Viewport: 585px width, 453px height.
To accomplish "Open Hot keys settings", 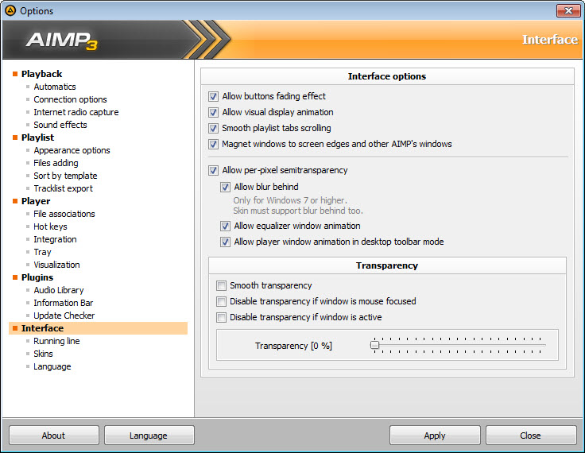I will coord(50,226).
